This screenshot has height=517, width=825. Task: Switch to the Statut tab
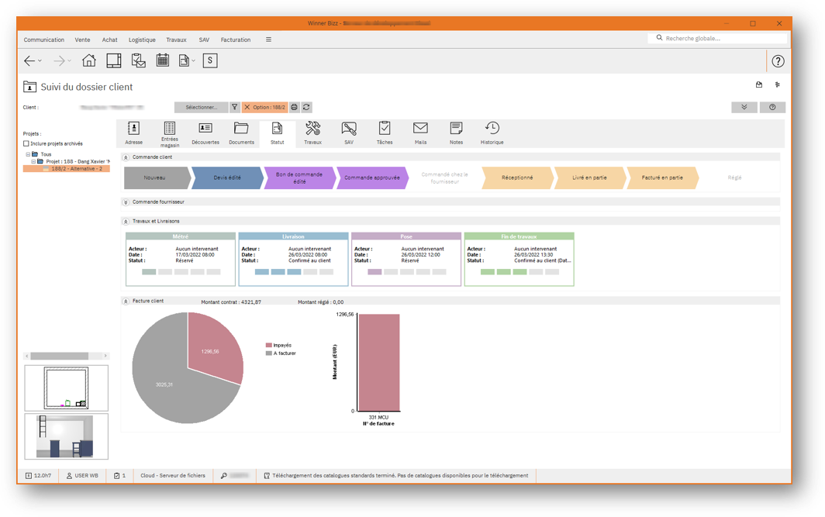[276, 132]
